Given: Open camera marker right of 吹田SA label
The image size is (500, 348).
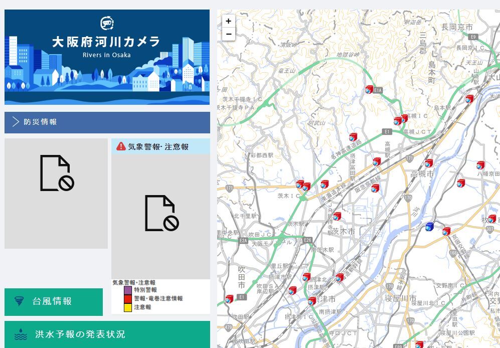Looking at the screenshot, I should (292, 290).
